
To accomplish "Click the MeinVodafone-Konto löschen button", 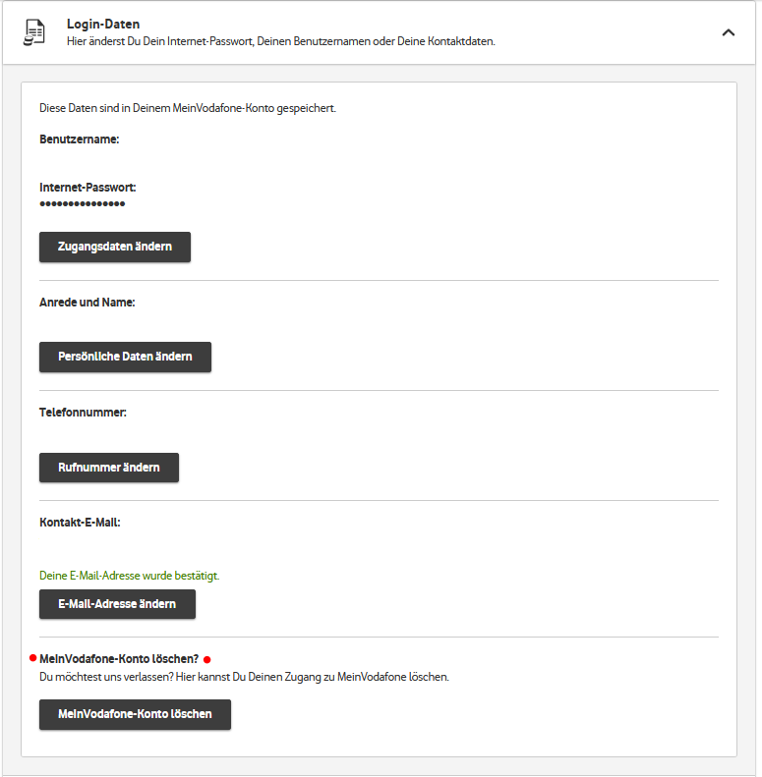I will pyautogui.click(x=135, y=714).
